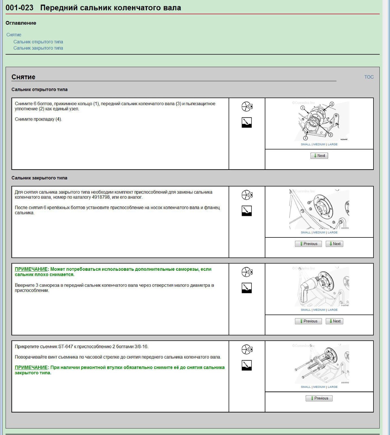Click the TOC link beside Снятие heading
The image size is (390, 435).
pyautogui.click(x=369, y=77)
